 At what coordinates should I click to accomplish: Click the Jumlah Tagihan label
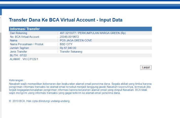pyautogui.click(x=19, y=48)
